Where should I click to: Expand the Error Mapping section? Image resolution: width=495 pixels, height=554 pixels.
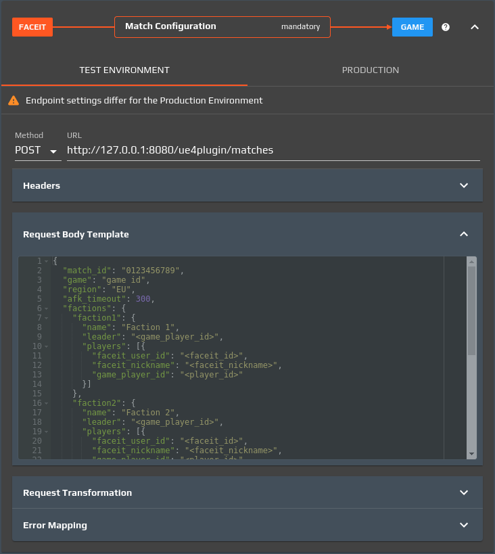click(x=464, y=525)
